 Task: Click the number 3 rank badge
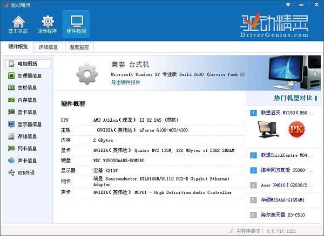253,170
